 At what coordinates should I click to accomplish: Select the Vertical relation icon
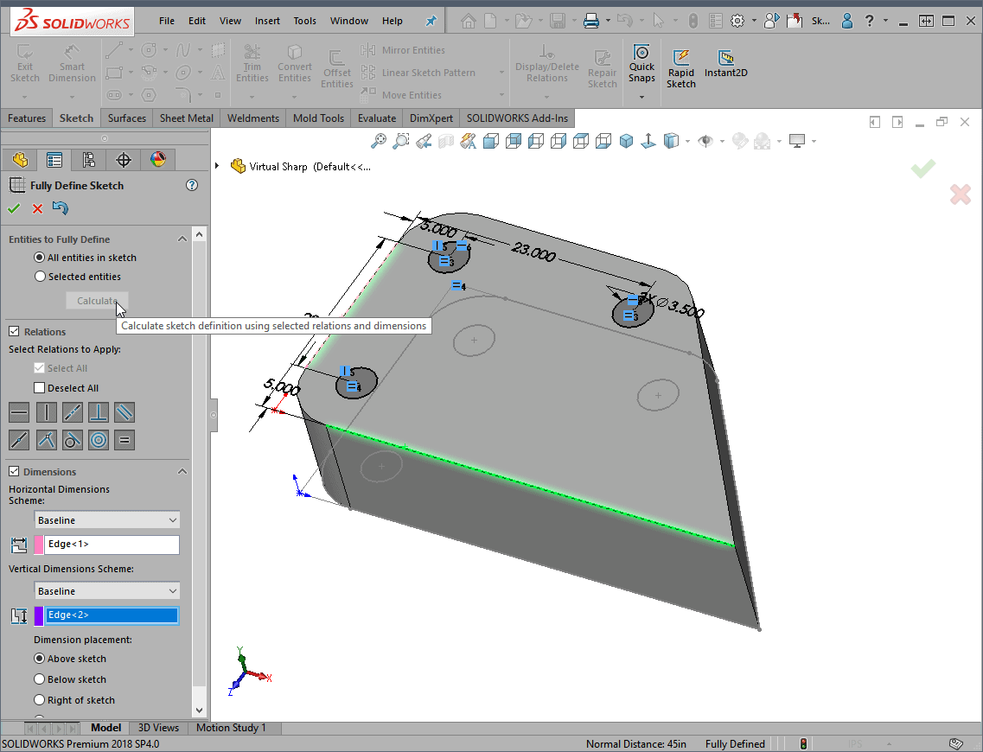click(x=47, y=412)
